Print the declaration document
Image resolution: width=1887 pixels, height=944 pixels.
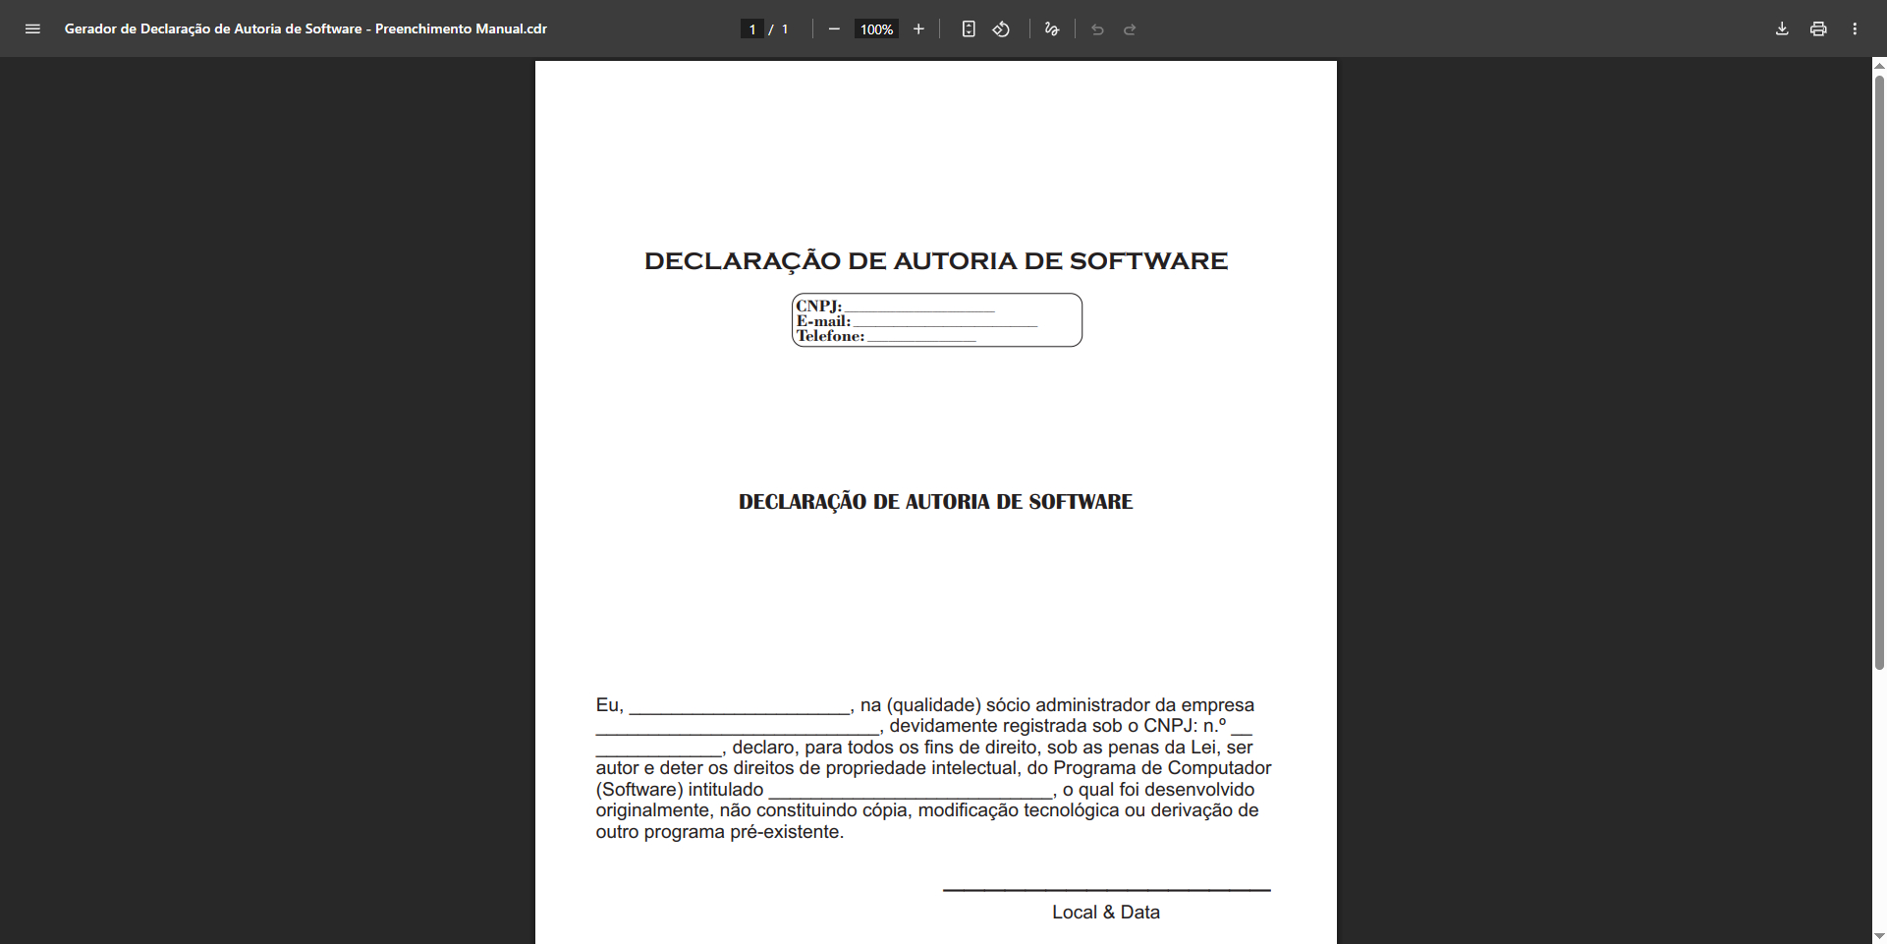coord(1818,28)
